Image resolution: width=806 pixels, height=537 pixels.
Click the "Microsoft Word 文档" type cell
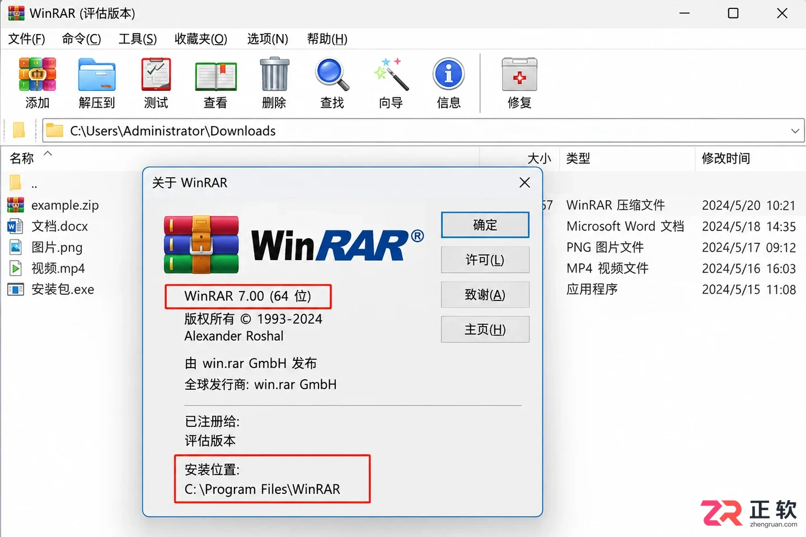[x=625, y=226]
